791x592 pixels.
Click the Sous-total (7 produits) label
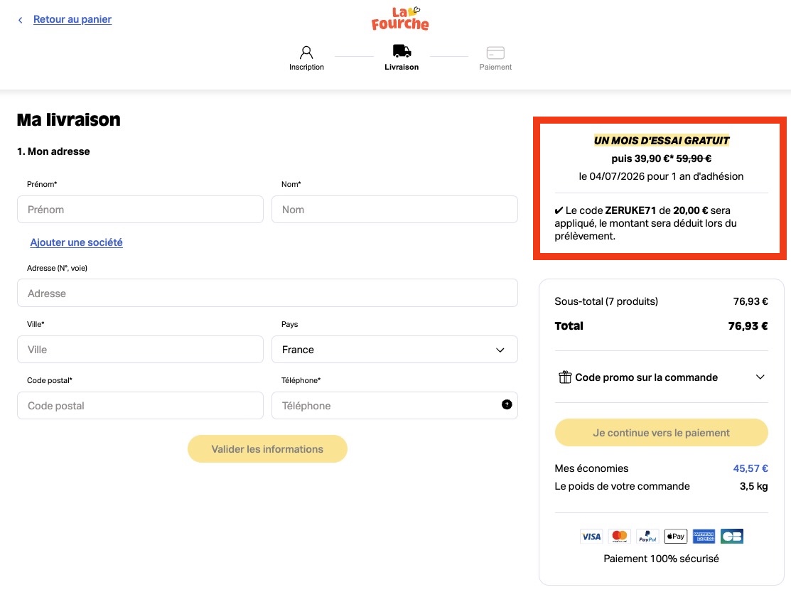pos(606,301)
